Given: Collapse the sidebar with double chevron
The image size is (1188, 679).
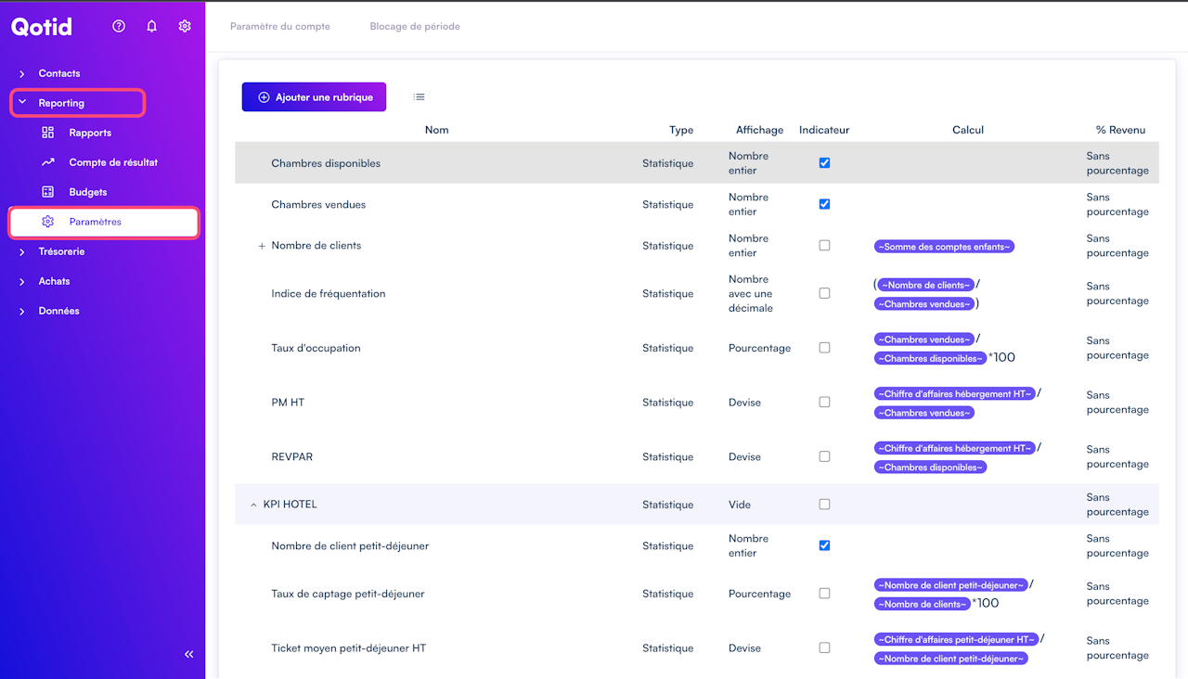Looking at the screenshot, I should tap(189, 654).
